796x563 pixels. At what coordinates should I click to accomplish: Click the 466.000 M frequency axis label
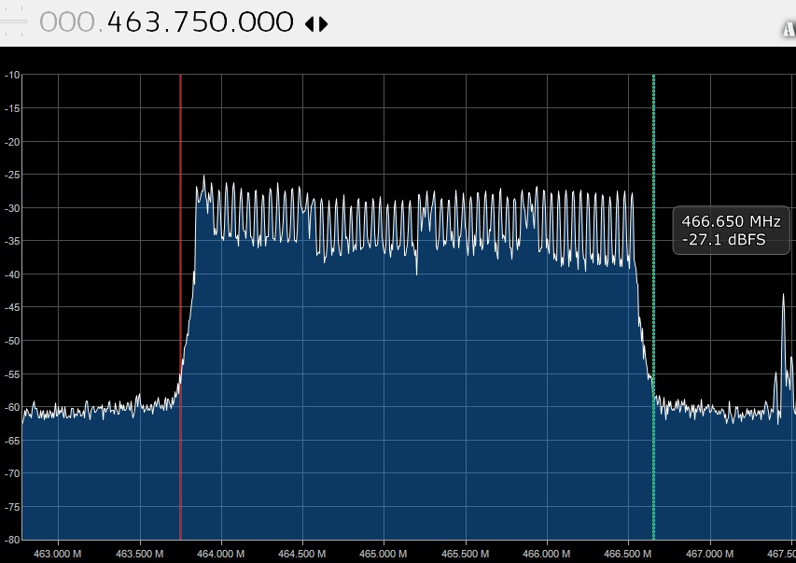click(547, 553)
